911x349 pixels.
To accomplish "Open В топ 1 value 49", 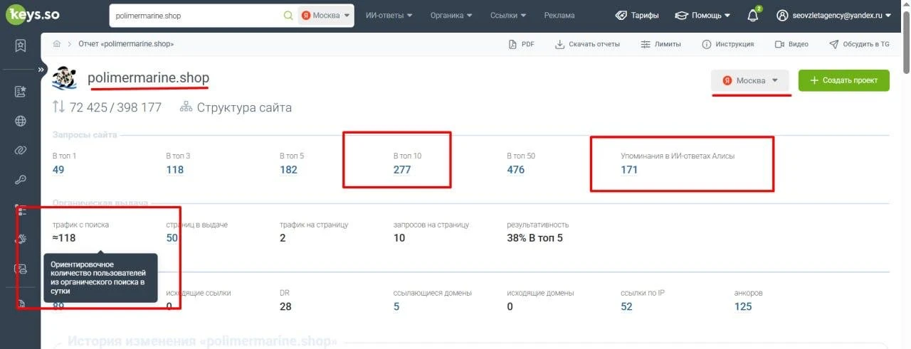I will coord(58,170).
